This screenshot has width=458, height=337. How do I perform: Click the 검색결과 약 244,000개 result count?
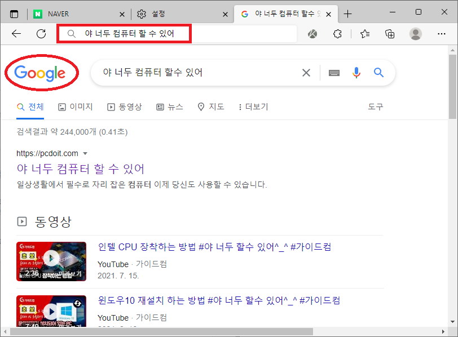[x=72, y=132]
